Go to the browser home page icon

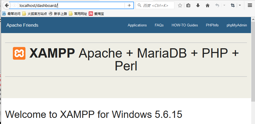pos(208,5)
